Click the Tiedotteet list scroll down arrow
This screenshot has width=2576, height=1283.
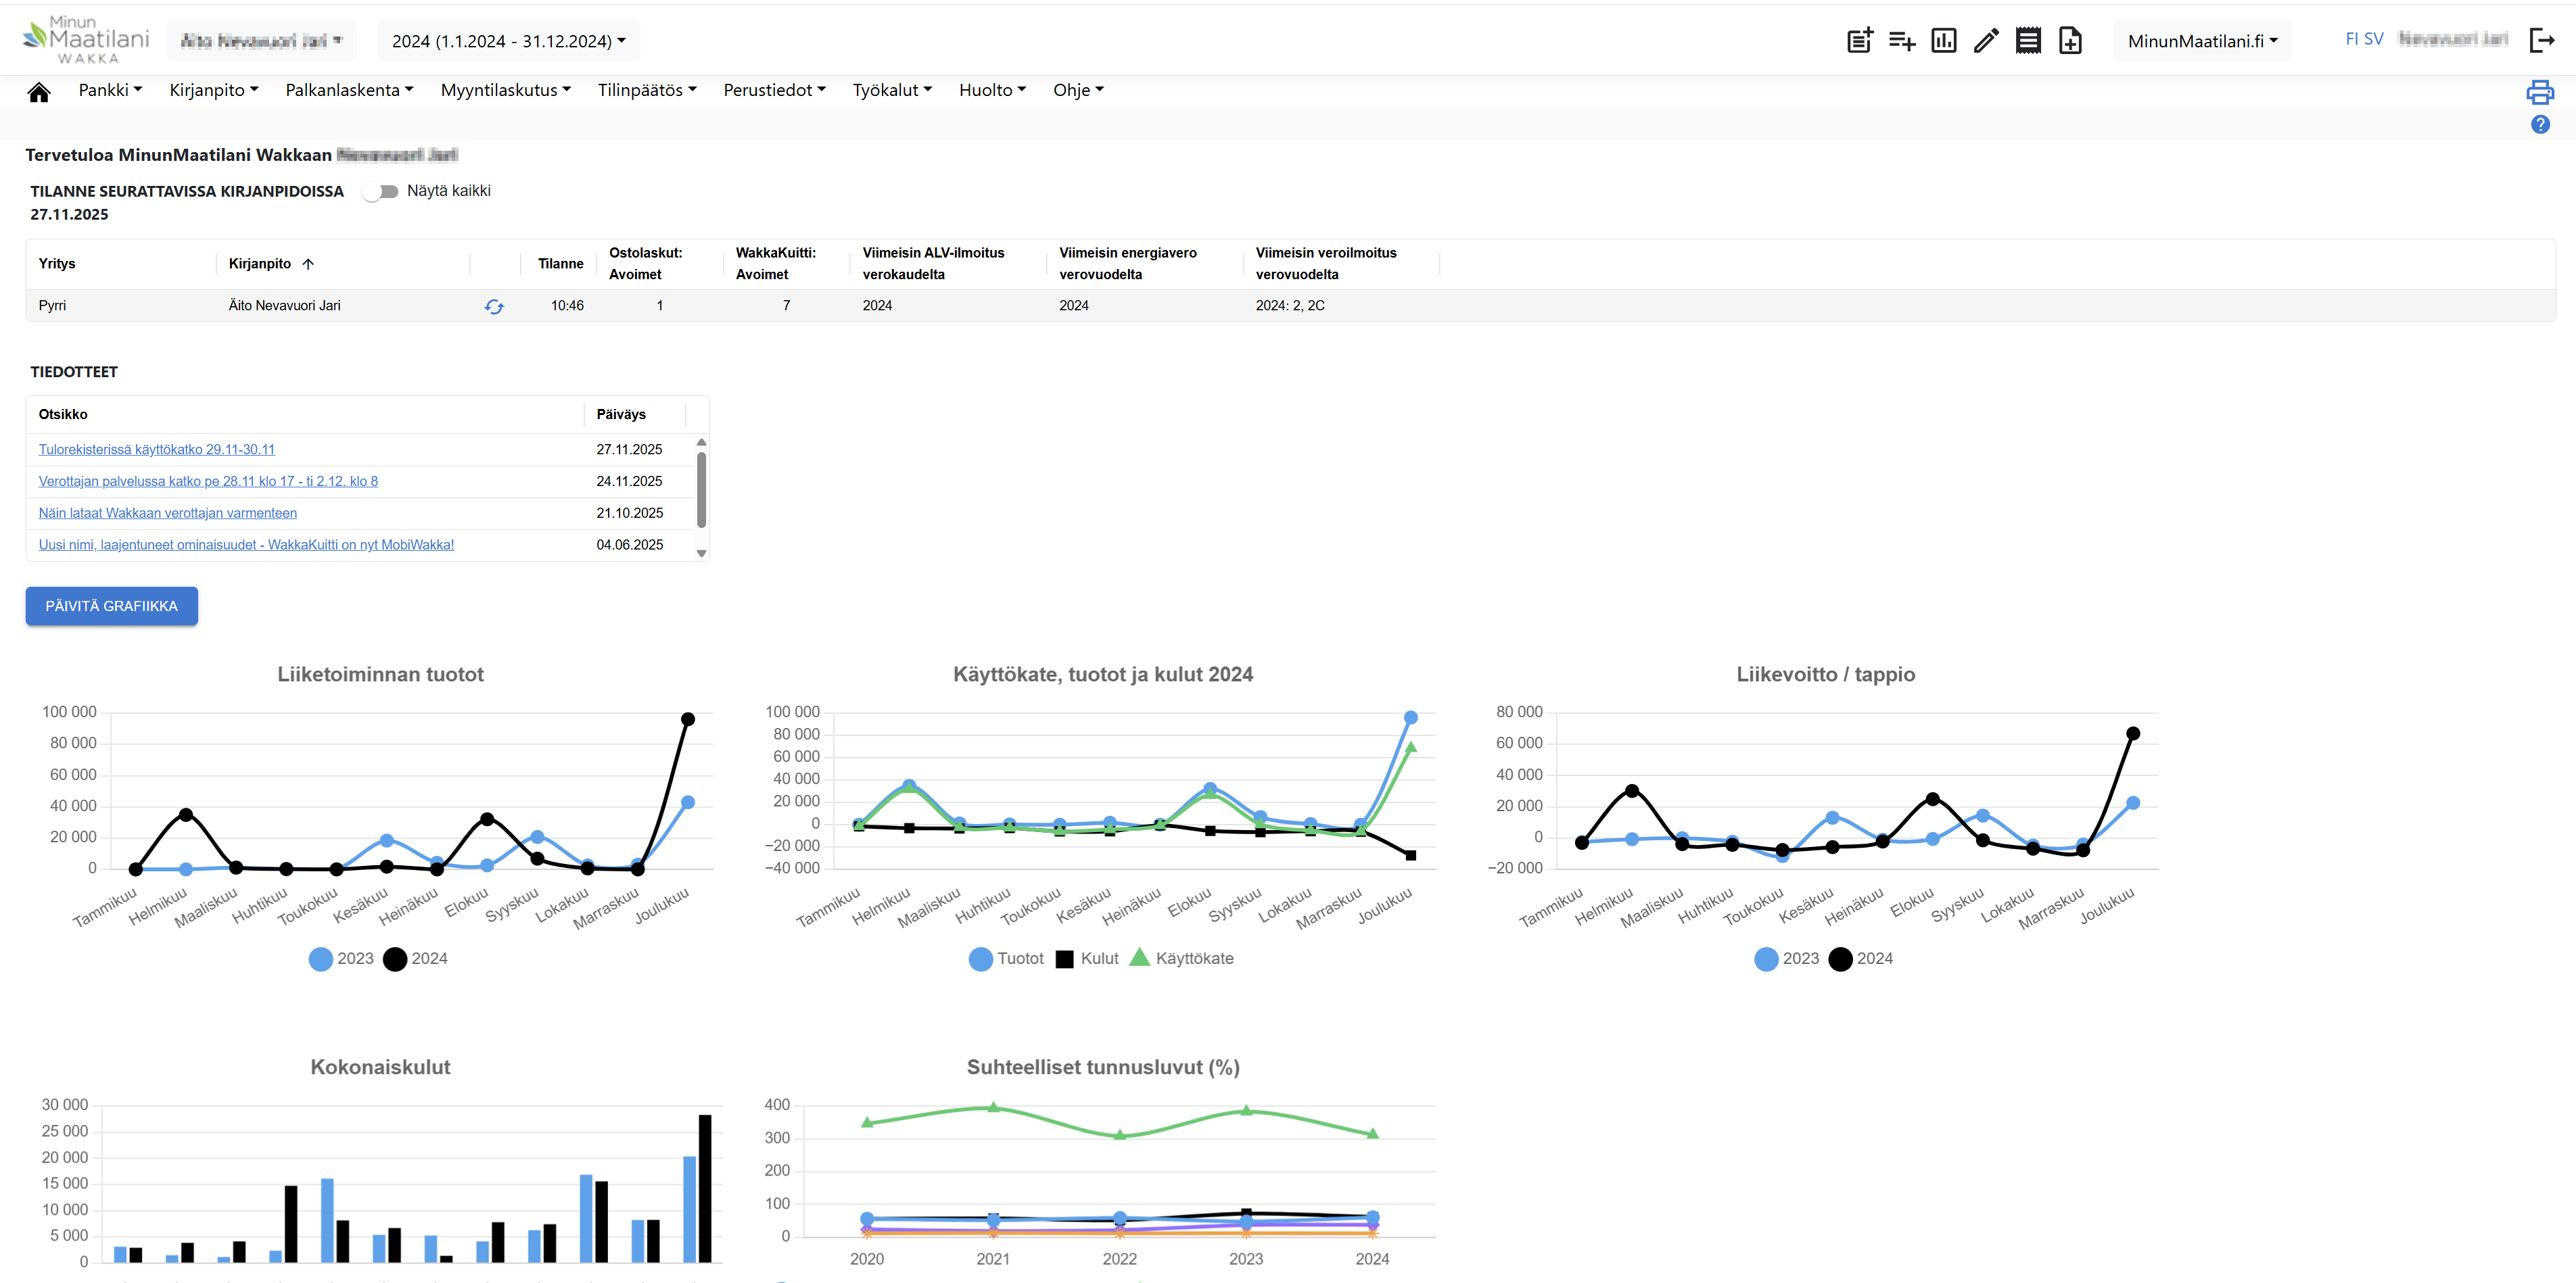(x=702, y=552)
